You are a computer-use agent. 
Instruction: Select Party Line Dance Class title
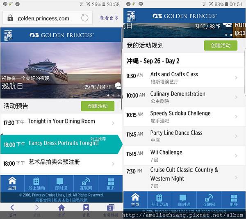[x=176, y=133]
